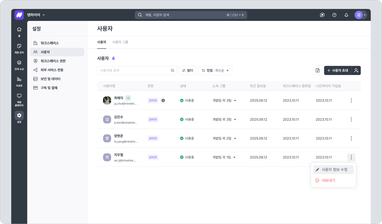
Task: Open the notifications bell
Action: tap(346, 15)
